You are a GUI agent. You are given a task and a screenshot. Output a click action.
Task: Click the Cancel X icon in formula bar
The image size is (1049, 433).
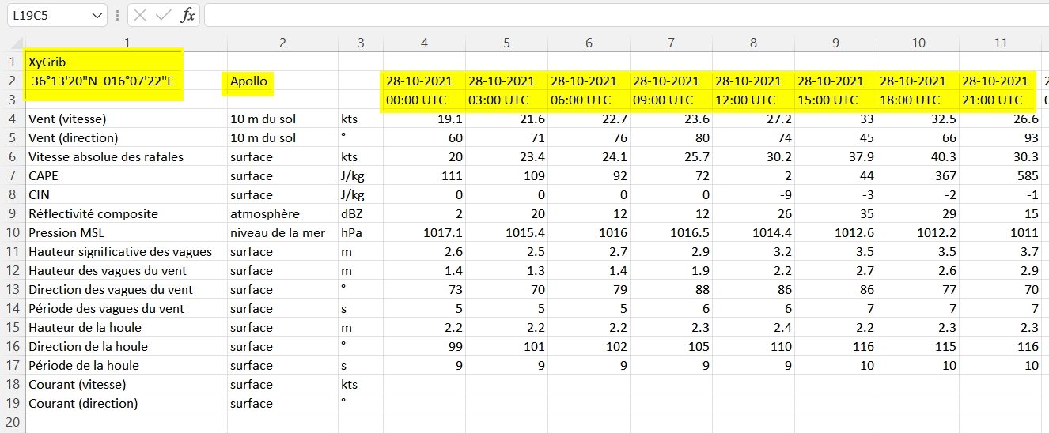click(140, 15)
